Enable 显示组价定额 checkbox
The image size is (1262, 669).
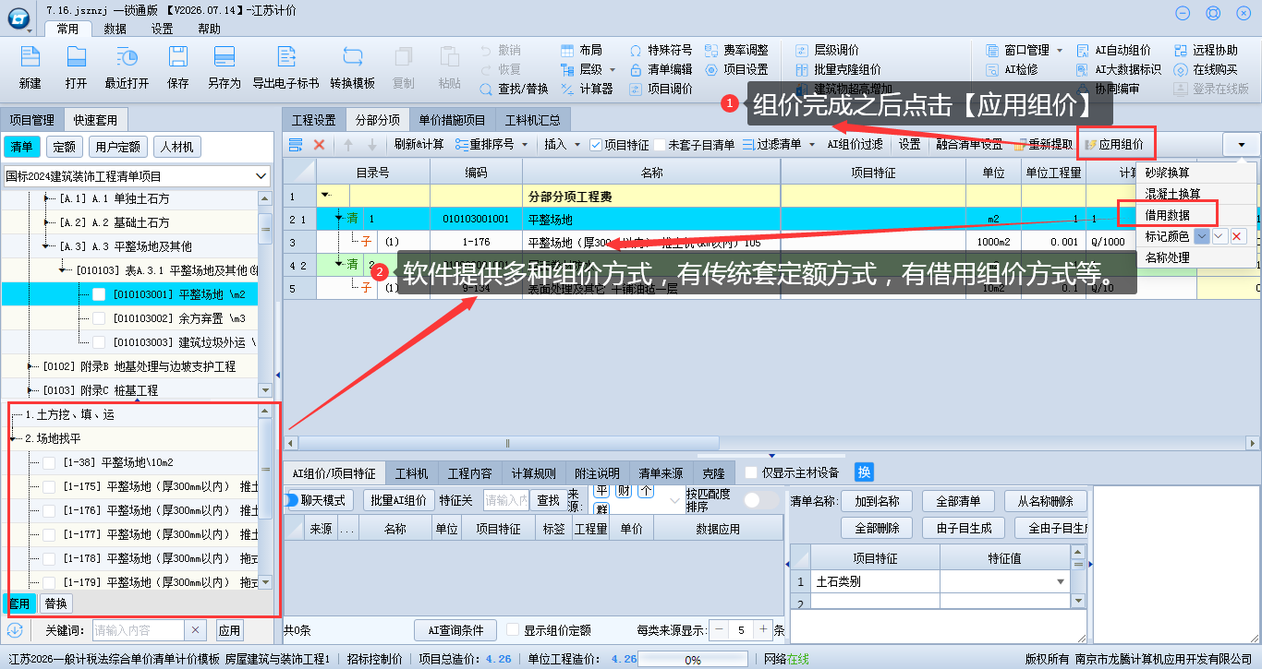[x=513, y=630]
